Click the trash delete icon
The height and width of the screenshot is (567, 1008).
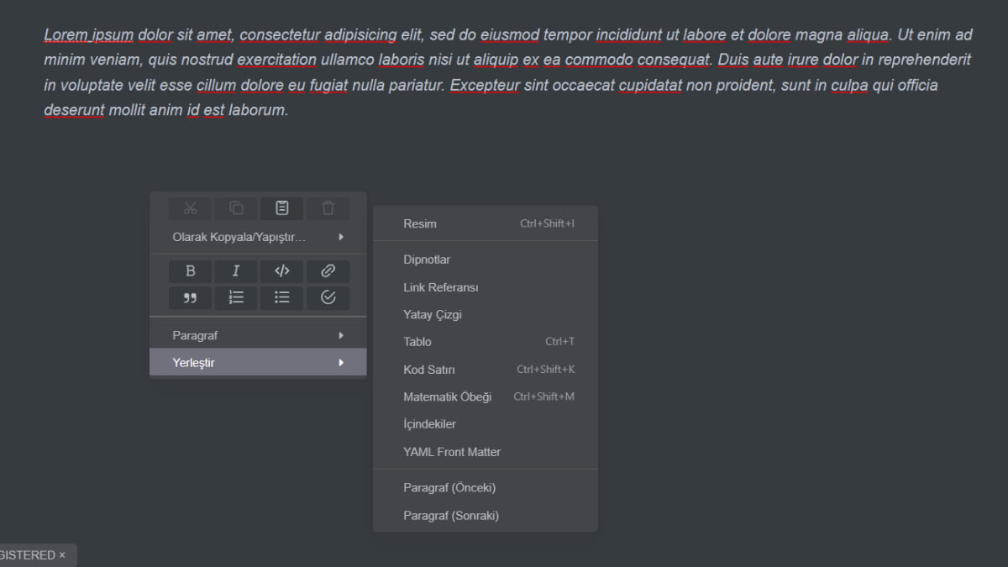328,208
